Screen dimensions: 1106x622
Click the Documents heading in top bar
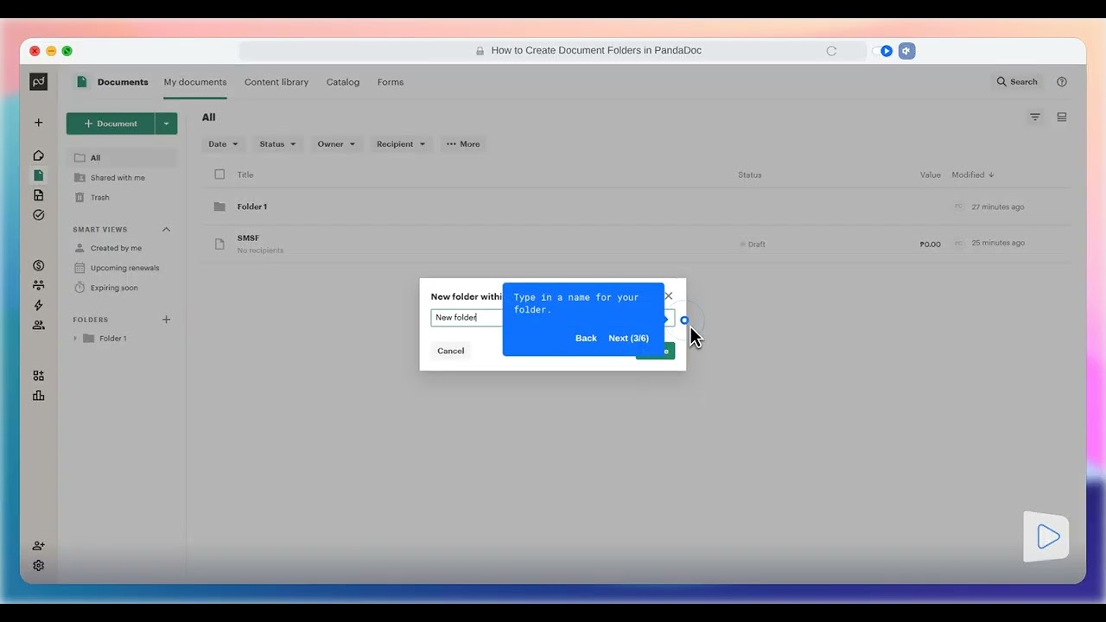[x=123, y=82]
